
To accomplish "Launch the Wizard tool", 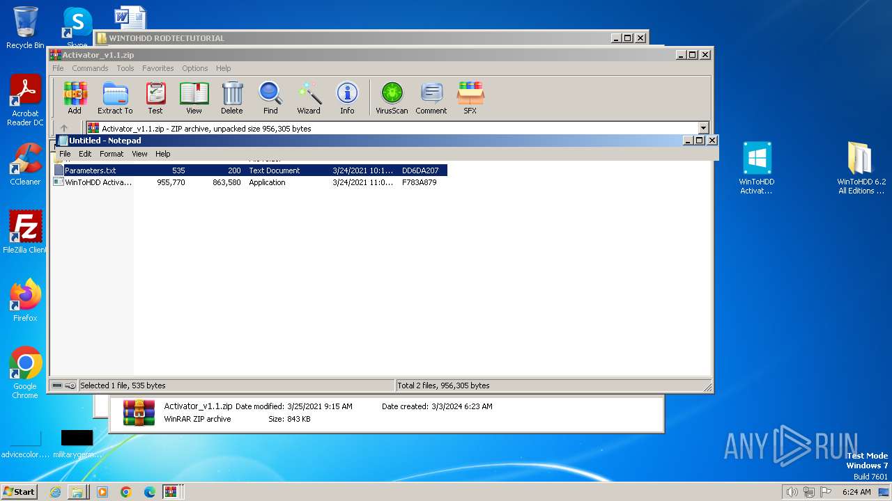I will pos(309,98).
